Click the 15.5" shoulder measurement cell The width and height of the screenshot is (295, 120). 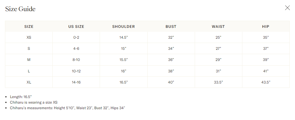124,60
